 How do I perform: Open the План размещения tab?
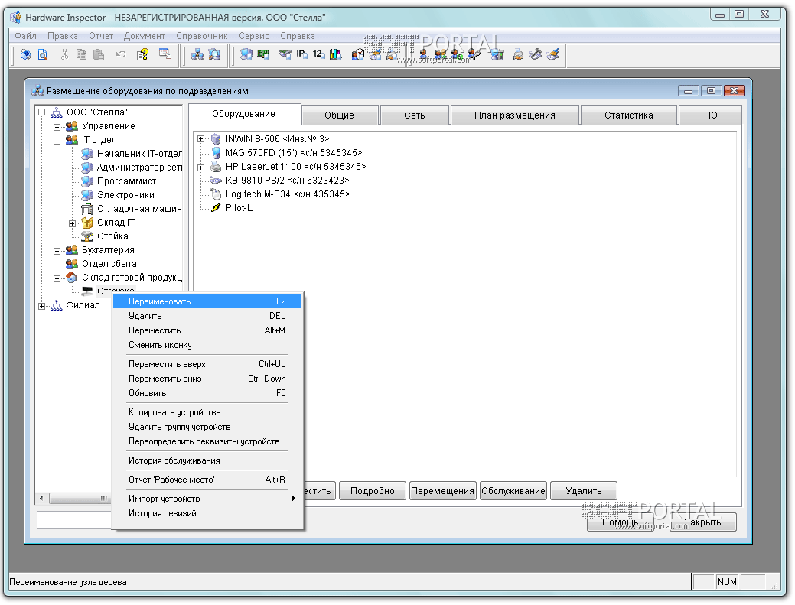515,115
